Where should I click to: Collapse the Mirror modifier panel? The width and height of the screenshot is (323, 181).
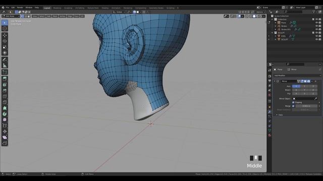275,81
